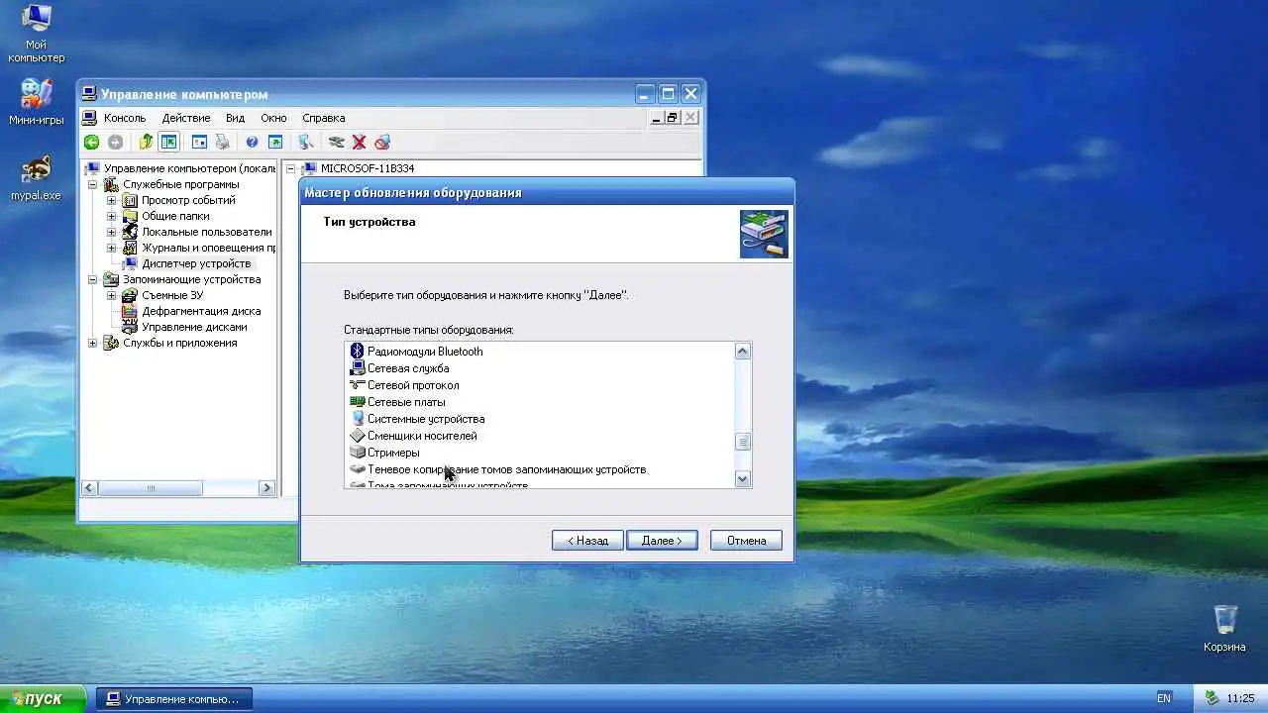
Task: Select Системные устройства in the hardware list
Action: pyautogui.click(x=417, y=419)
